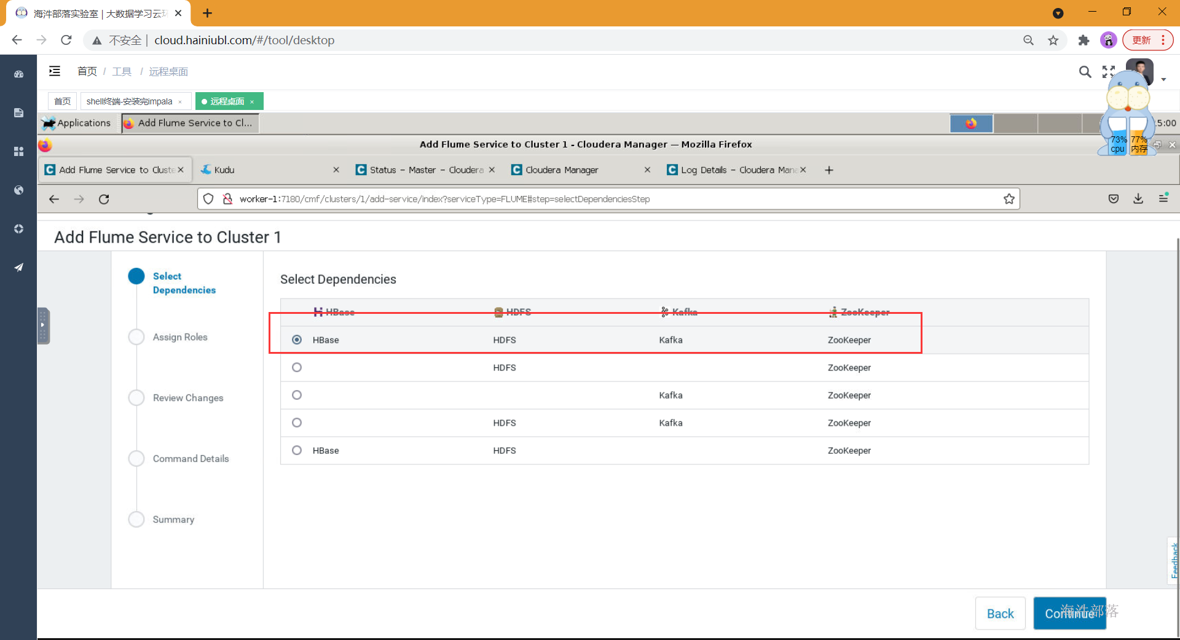Expand the collapsed side panel handle
1180x640 pixels.
43,326
